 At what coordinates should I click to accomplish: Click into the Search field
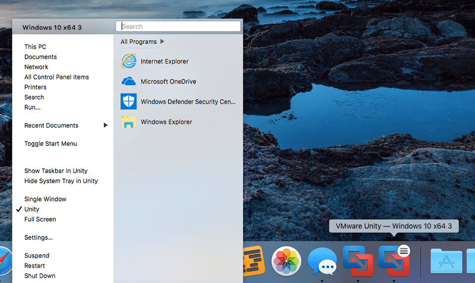coord(178,27)
